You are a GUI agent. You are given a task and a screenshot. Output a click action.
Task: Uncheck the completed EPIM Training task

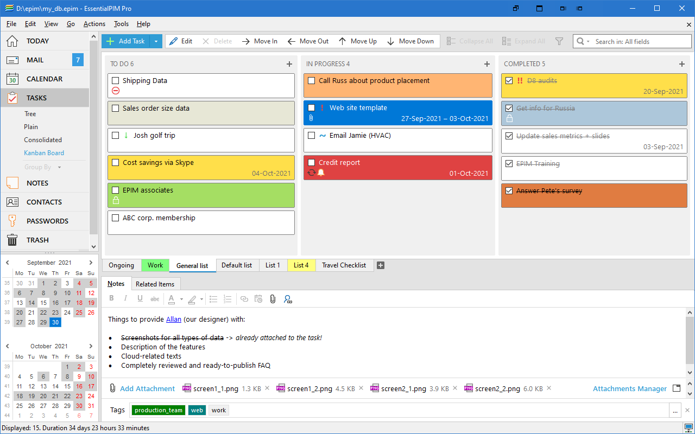(x=509, y=163)
